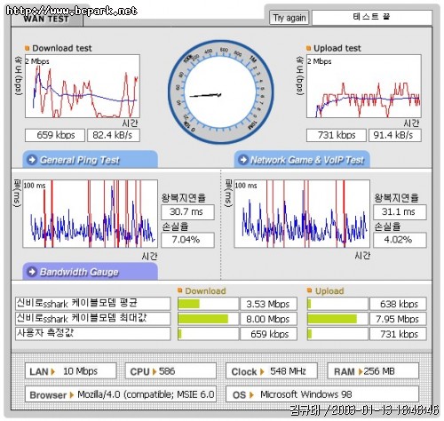Click the 8.00 Mbps download bar
The image size is (444, 421).
pyautogui.click(x=208, y=319)
